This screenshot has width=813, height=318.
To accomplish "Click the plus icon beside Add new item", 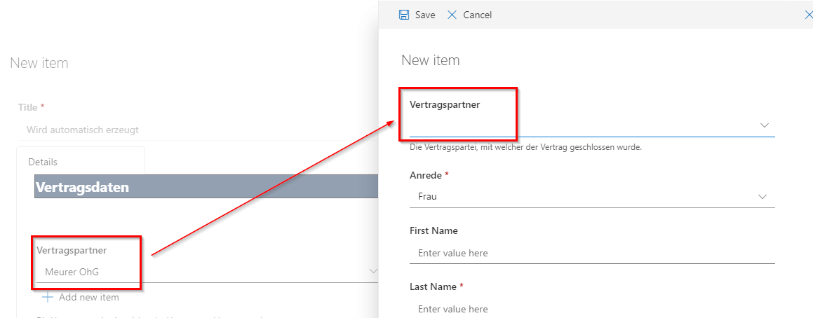I will pos(48,297).
